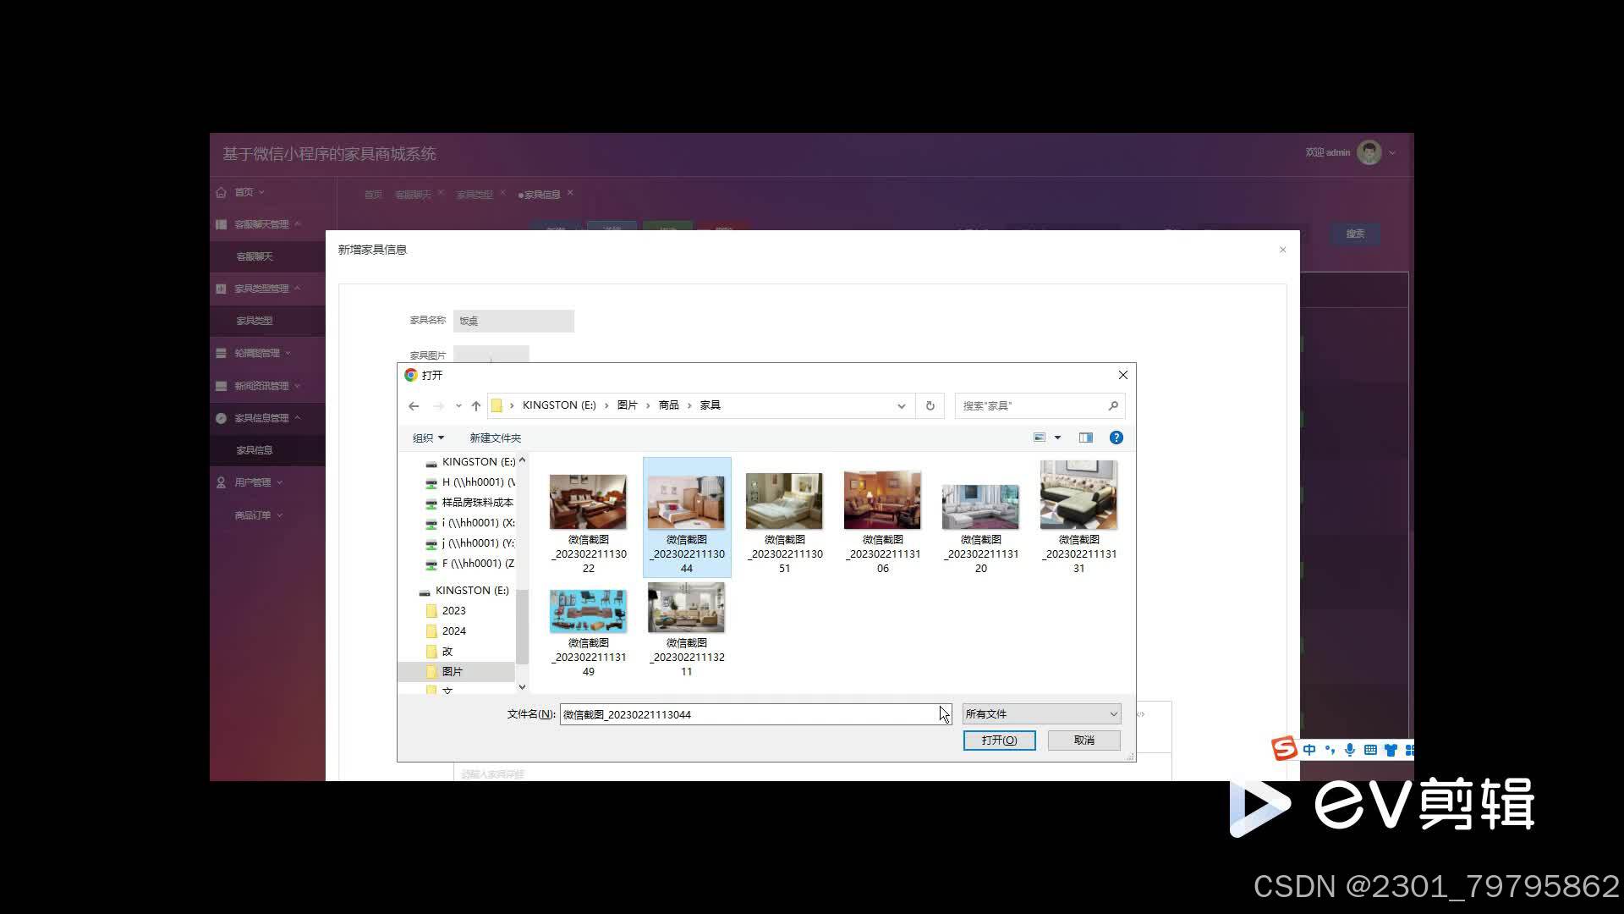
Task: Expand the address bar history dropdown
Action: (902, 406)
